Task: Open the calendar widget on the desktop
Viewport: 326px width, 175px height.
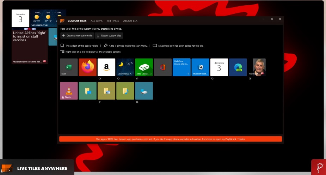Action: [x=20, y=18]
